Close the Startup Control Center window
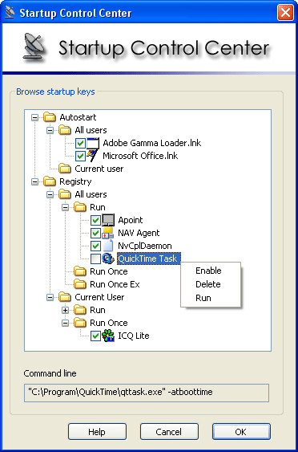Viewport: 298px width, 452px height. [x=285, y=13]
